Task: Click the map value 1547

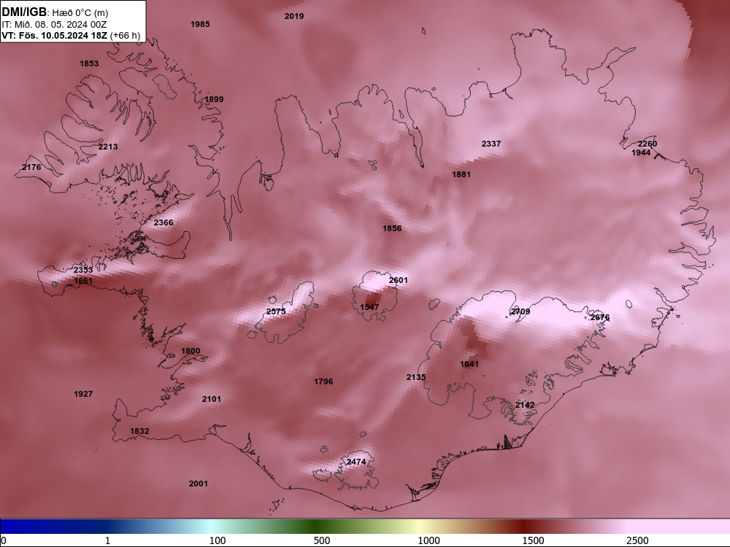Action: pos(369,307)
